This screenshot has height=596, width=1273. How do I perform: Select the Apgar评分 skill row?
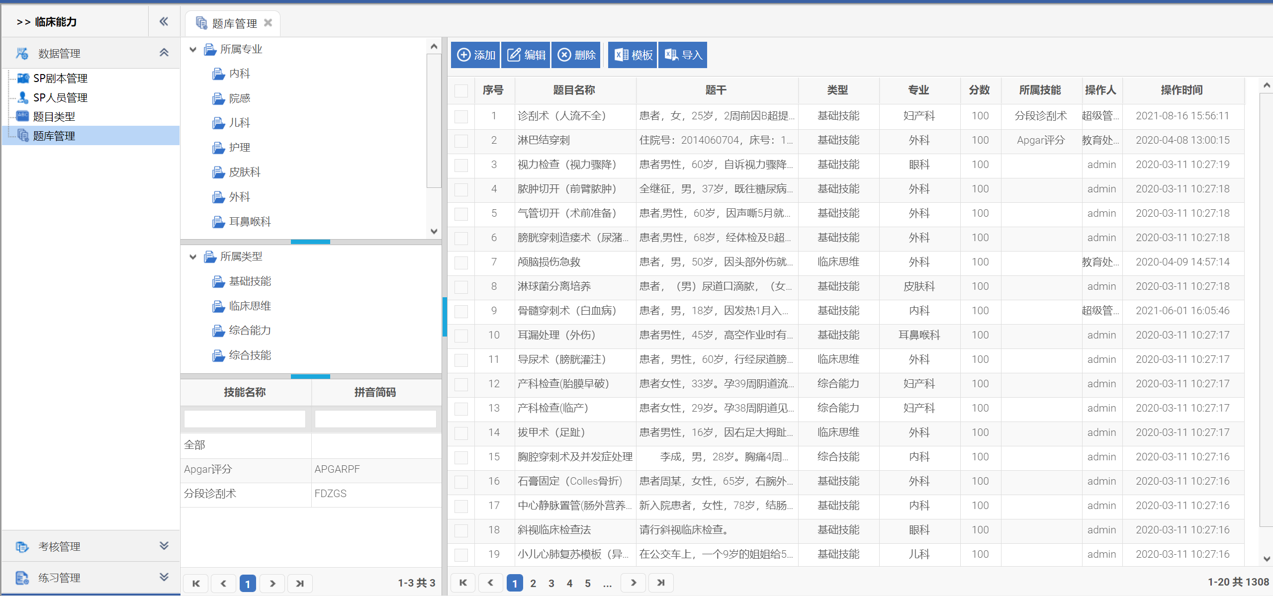[x=311, y=470]
